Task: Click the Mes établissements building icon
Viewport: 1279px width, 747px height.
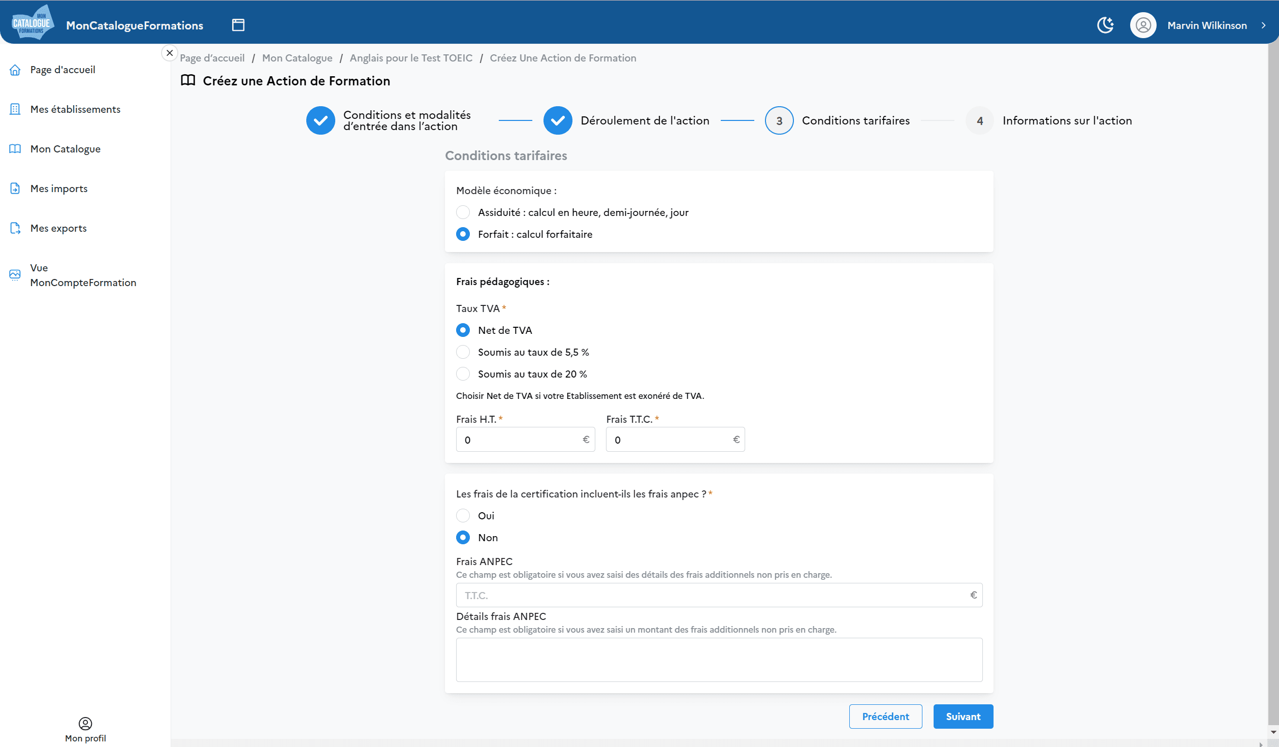Action: point(15,109)
